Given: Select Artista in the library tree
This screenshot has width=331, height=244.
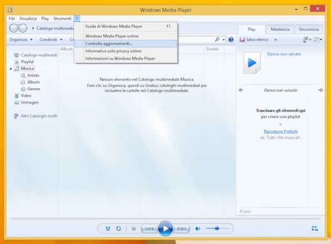Looking at the screenshot, I should pos(33,75).
